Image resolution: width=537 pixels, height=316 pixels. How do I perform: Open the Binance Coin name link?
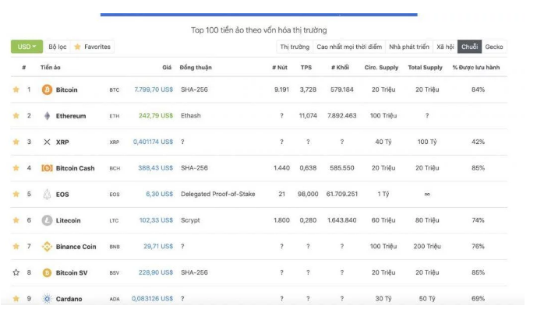[x=76, y=247]
